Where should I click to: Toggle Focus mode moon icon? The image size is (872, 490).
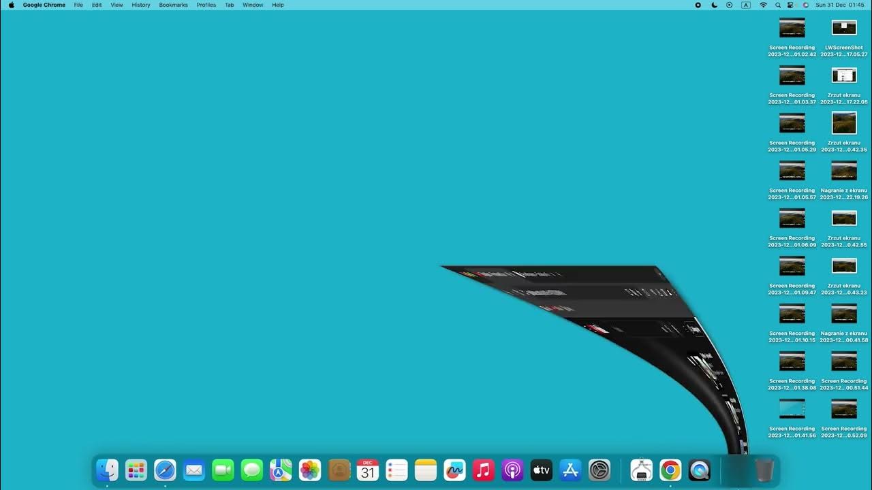(x=714, y=5)
